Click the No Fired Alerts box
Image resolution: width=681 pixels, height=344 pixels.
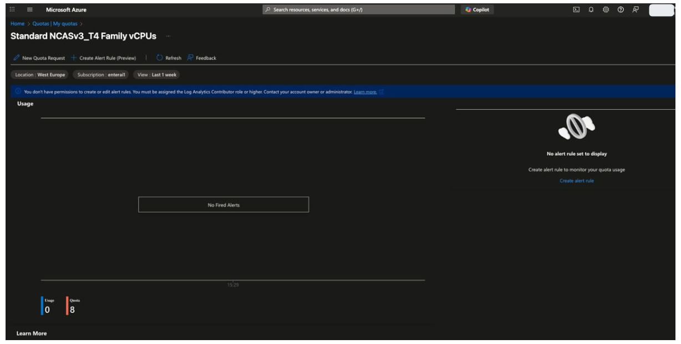coord(223,205)
